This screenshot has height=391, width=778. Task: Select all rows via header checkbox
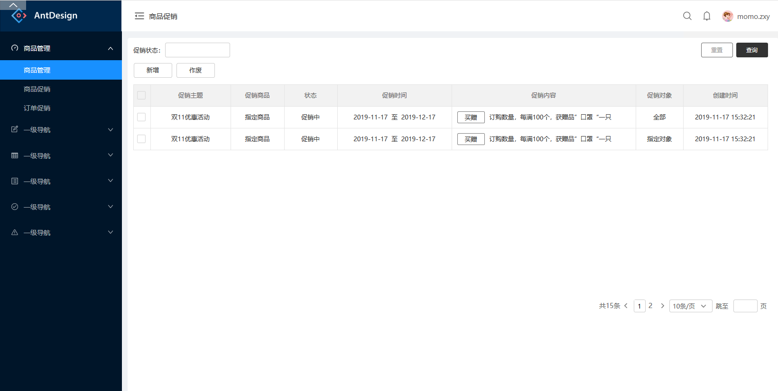coord(141,95)
